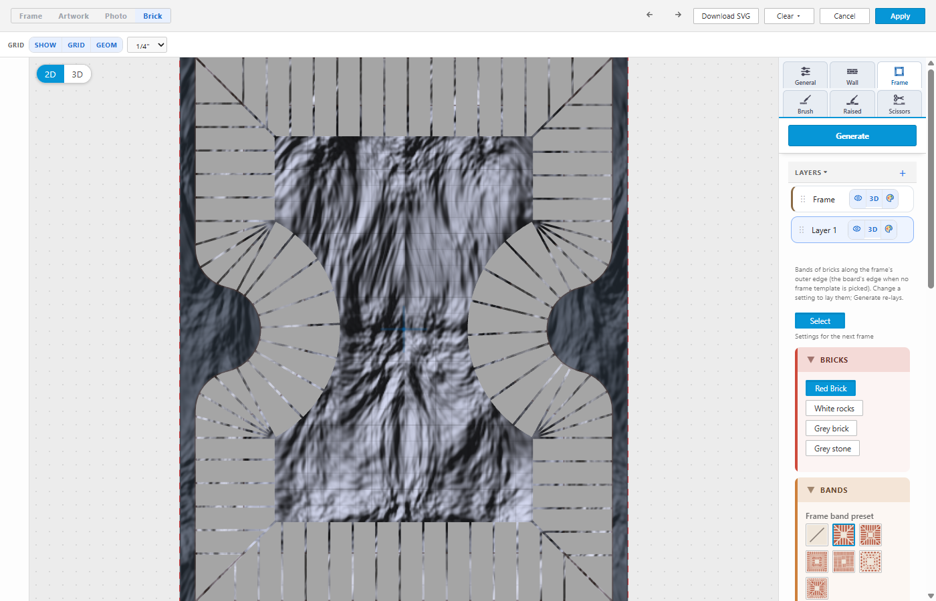Click the drag handle of Layer 1

(x=802, y=230)
